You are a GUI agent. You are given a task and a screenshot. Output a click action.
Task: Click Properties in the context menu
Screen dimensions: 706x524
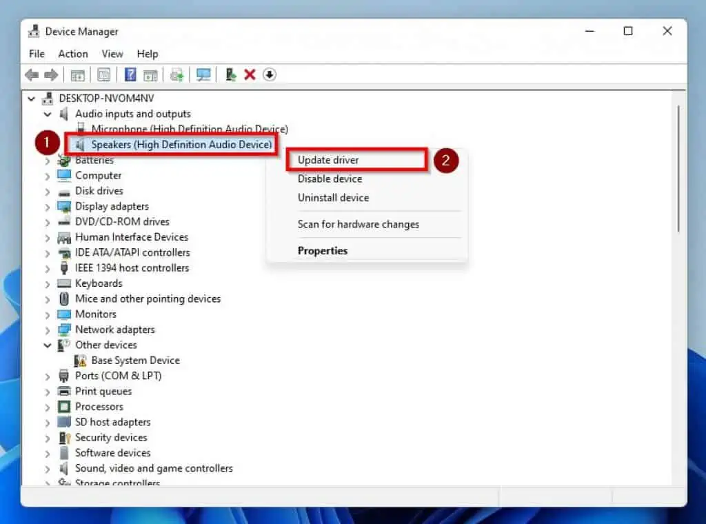pos(323,250)
